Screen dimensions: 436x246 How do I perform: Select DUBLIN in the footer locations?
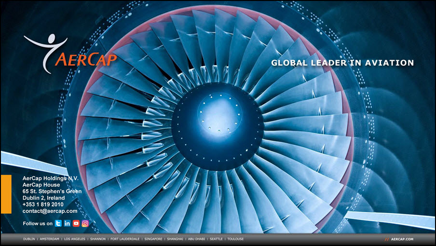29,239
